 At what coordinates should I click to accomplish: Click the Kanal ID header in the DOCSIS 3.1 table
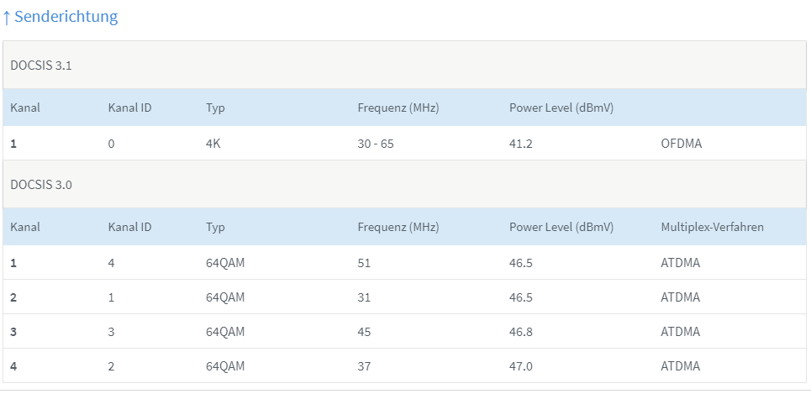pyautogui.click(x=129, y=108)
